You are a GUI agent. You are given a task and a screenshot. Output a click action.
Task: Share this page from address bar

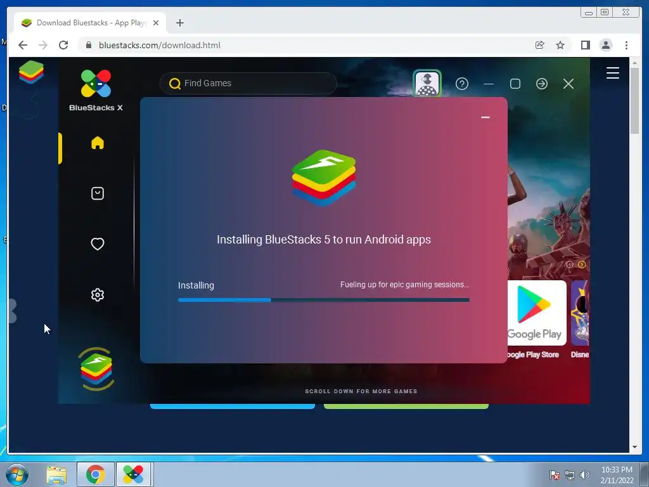tap(540, 45)
